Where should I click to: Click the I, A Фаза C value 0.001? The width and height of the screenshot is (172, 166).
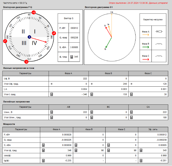coord(164,89)
